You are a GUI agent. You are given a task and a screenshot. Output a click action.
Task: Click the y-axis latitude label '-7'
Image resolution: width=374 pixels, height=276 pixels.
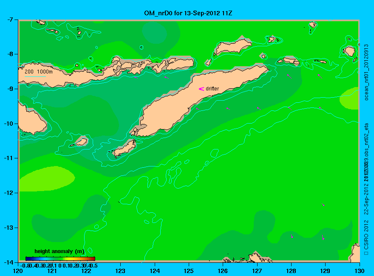[x=10, y=20]
